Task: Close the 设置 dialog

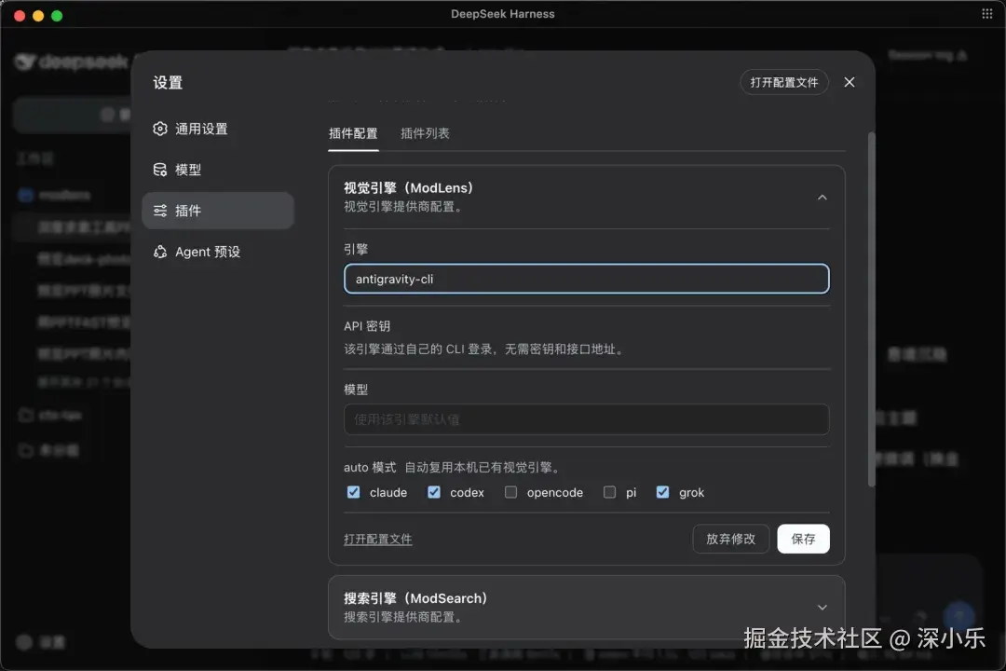Action: (850, 82)
